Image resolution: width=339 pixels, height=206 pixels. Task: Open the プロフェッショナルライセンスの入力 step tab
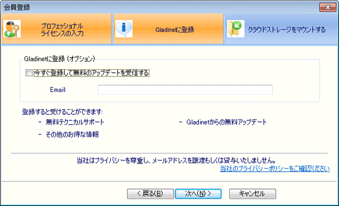[57, 29]
